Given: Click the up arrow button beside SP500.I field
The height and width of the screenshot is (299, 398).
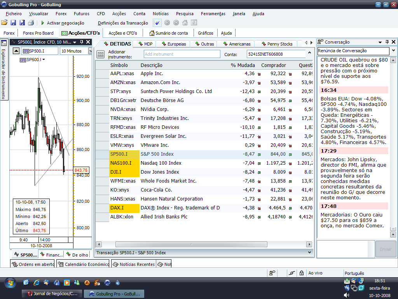Looking at the screenshot, I should (16, 51).
